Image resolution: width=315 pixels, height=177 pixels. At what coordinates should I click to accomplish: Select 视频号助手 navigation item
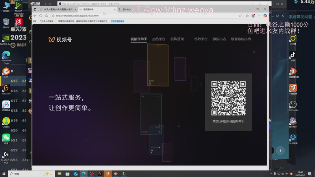coord(139,39)
